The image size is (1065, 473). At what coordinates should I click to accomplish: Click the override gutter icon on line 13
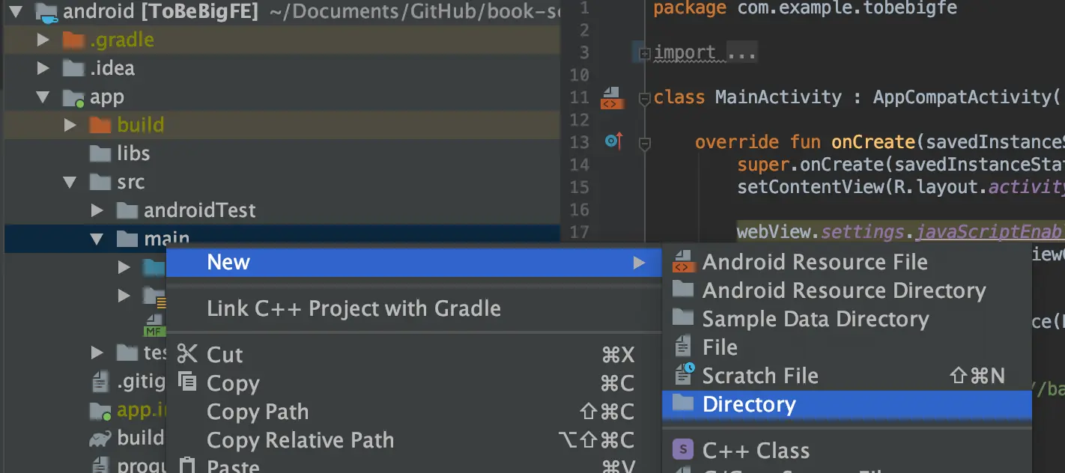coord(614,141)
